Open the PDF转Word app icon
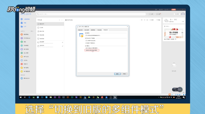The width and height of the screenshot is (205, 114). [x=22, y=38]
